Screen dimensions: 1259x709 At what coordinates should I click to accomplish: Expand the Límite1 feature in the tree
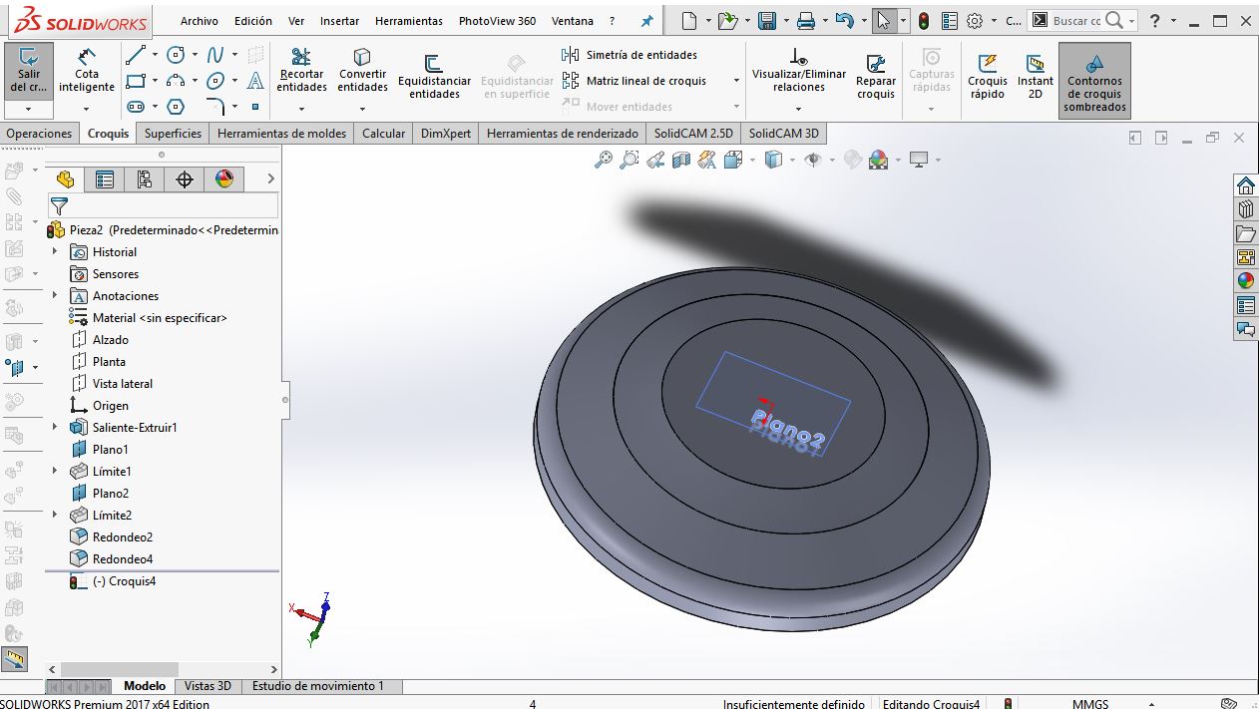[55, 472]
